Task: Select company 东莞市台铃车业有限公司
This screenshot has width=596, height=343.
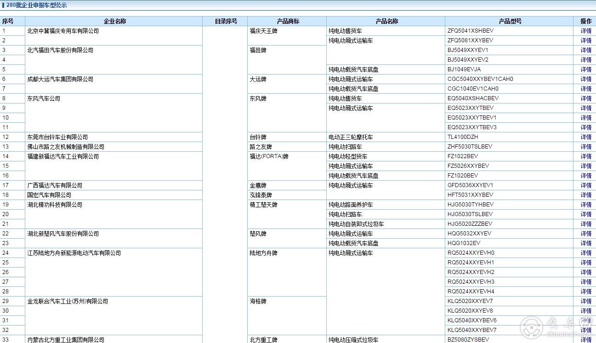Action: point(57,137)
